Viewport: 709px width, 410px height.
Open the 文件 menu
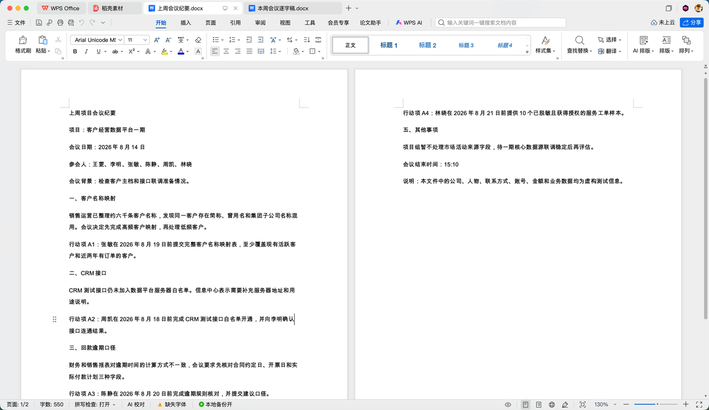click(17, 23)
